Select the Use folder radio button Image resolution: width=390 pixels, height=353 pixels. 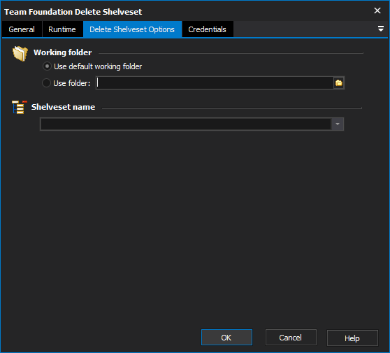[47, 83]
